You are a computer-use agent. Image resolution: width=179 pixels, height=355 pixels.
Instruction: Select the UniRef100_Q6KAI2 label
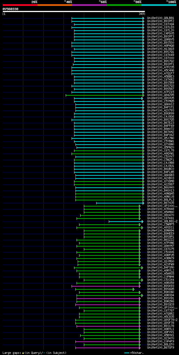click(161, 104)
